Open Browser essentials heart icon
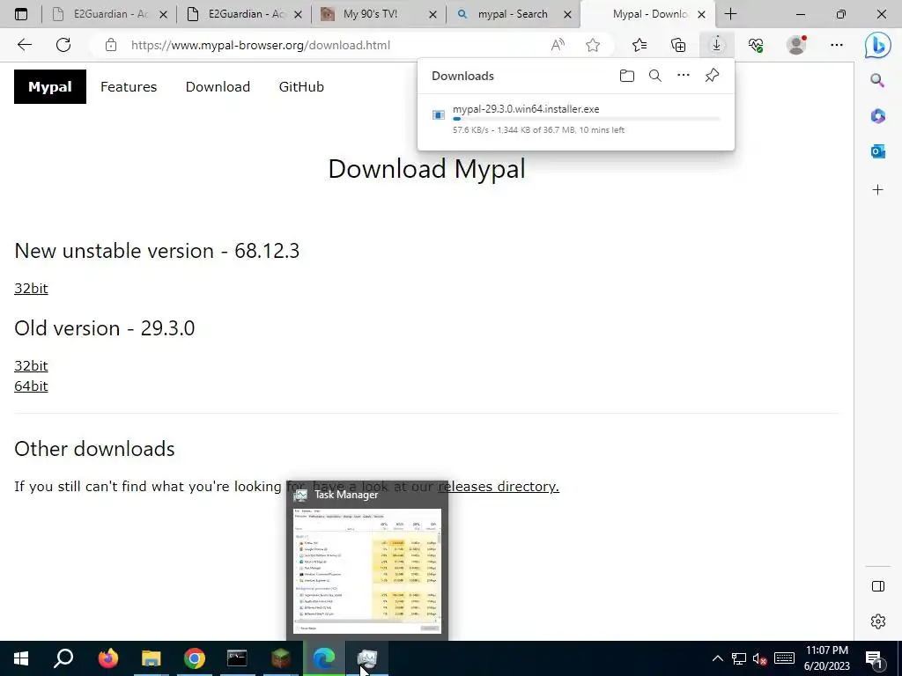 756,45
